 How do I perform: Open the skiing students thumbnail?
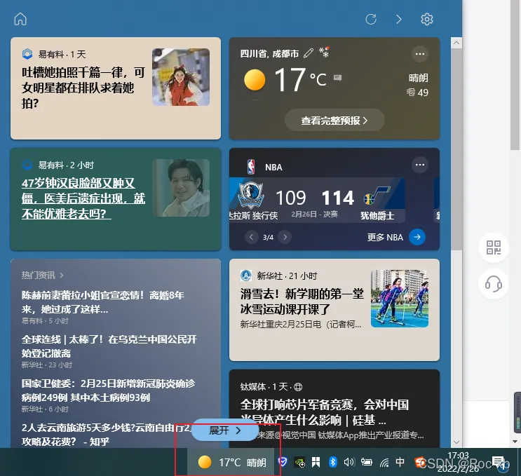pos(400,299)
